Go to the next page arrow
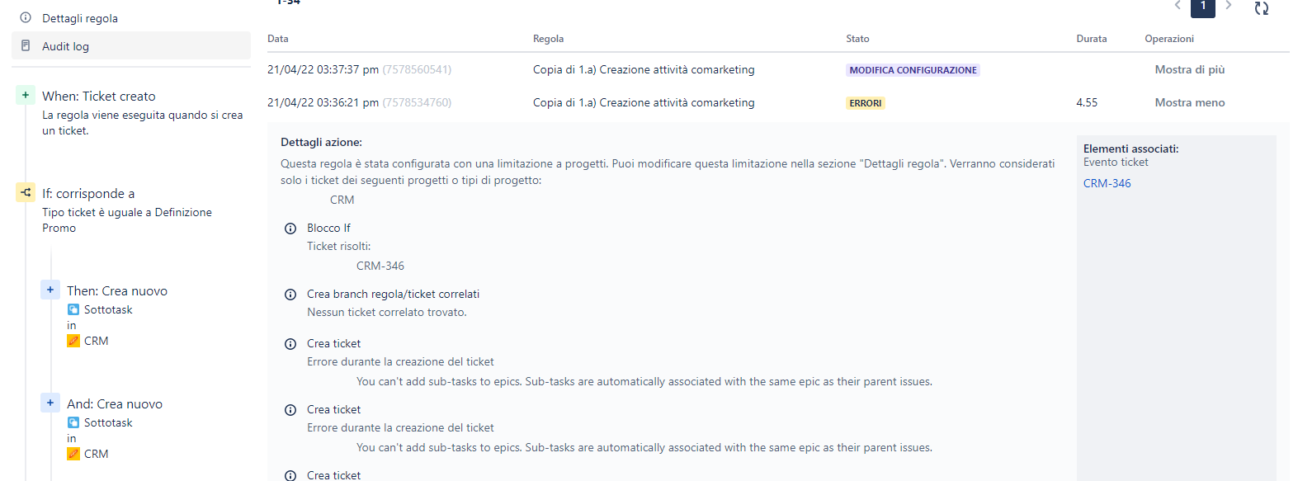Image resolution: width=1298 pixels, height=481 pixels. point(1229,6)
